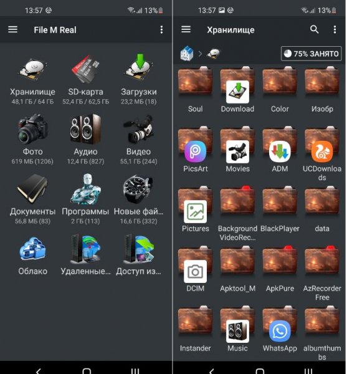Image resolution: width=347 pixels, height=374 pixels.
Task: Tap the Recents navigation button on right screen
Action: 308,371
